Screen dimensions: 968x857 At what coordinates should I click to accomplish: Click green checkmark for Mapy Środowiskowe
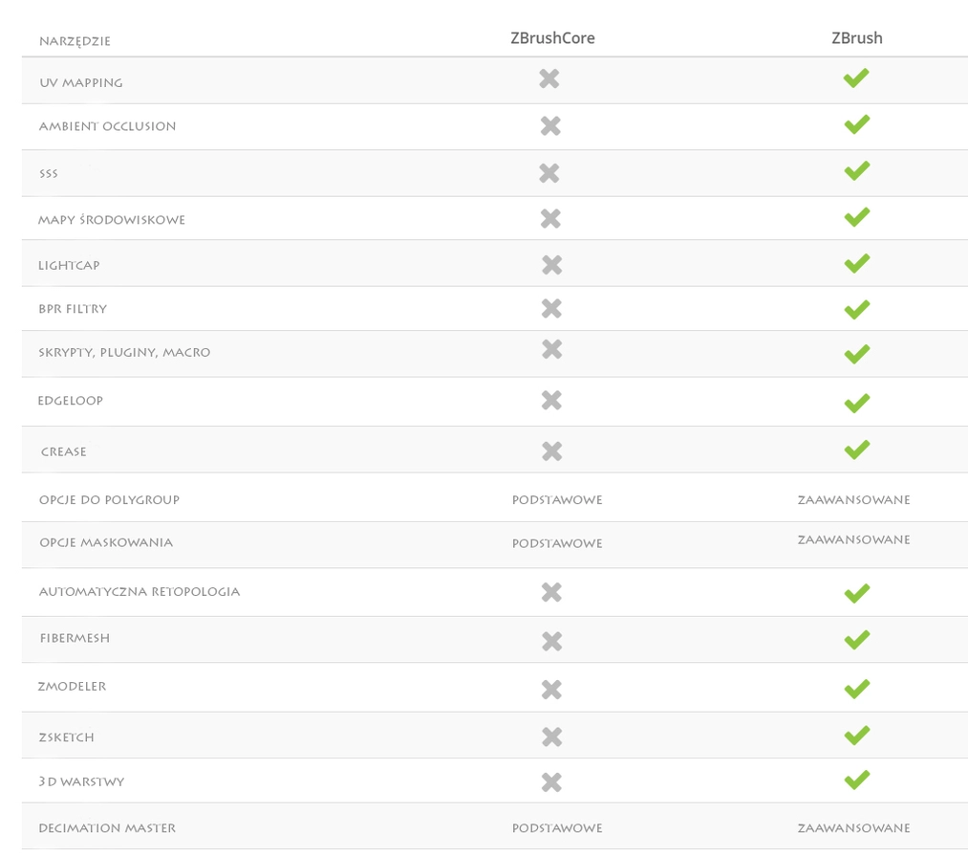click(x=857, y=217)
